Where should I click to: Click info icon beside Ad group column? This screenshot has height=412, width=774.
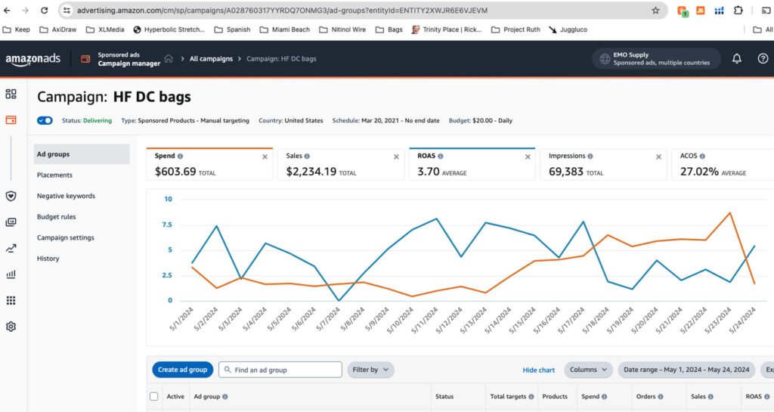(x=225, y=397)
